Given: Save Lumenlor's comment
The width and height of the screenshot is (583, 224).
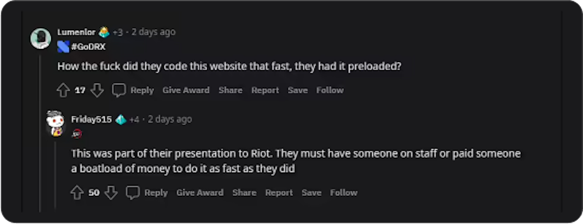Looking at the screenshot, I should coord(298,90).
